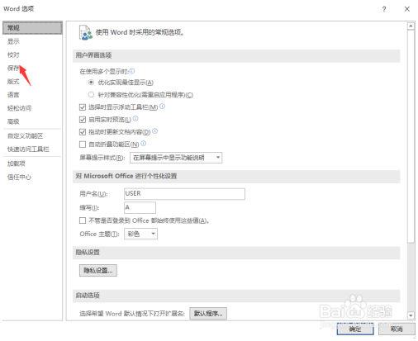Click info icon beside 拖动时更新文档内容
418x341 pixels.
click(155, 131)
